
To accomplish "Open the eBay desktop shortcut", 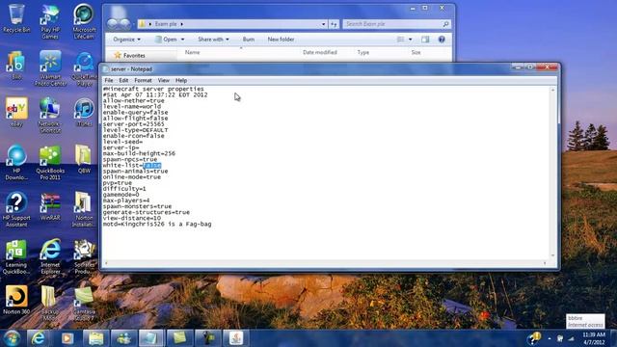I will tap(16, 112).
